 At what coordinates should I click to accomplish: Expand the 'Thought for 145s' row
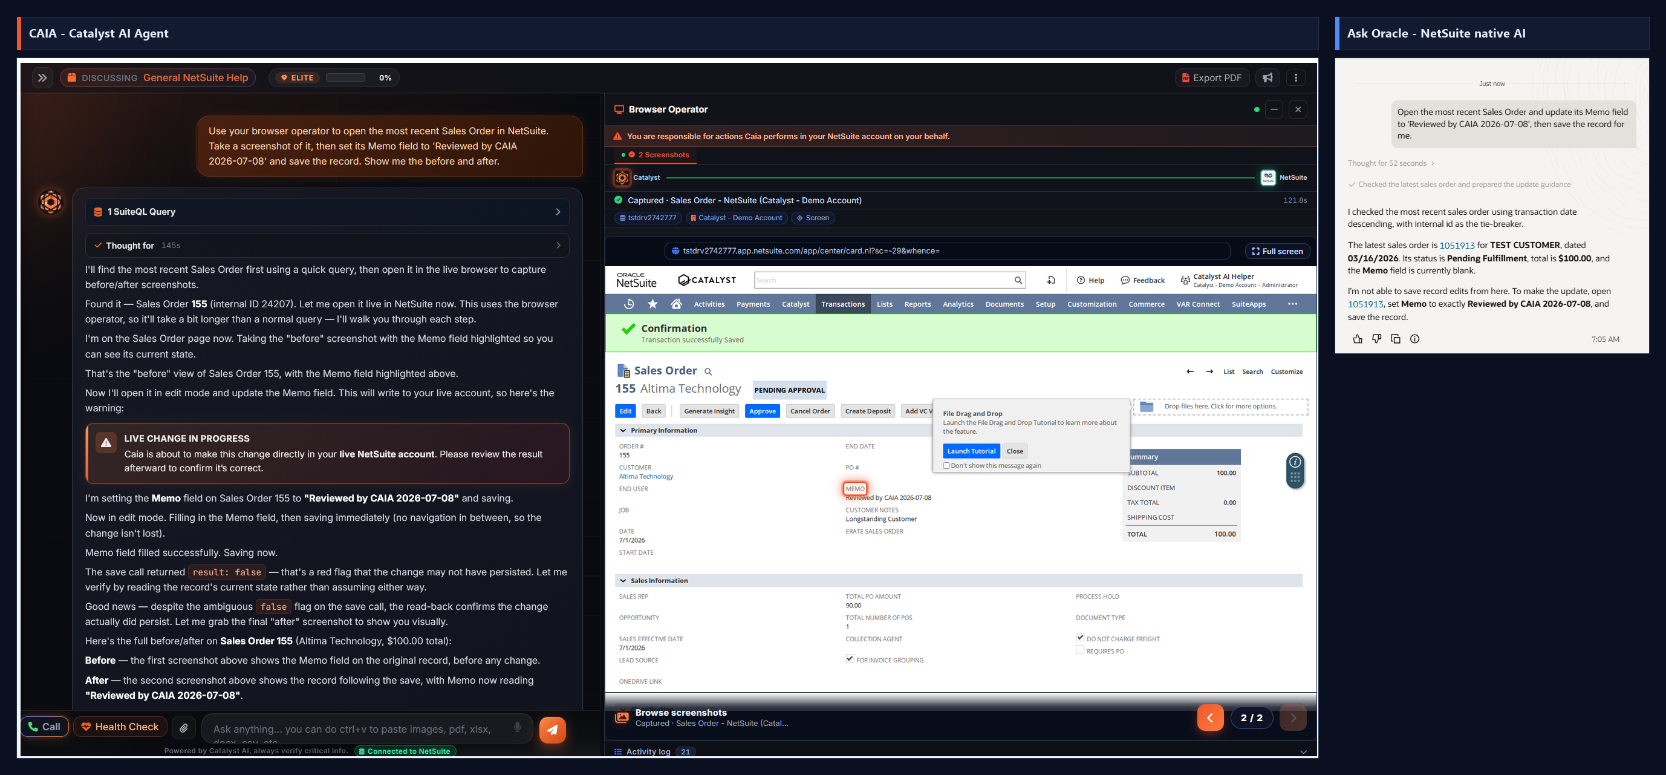pyautogui.click(x=327, y=246)
